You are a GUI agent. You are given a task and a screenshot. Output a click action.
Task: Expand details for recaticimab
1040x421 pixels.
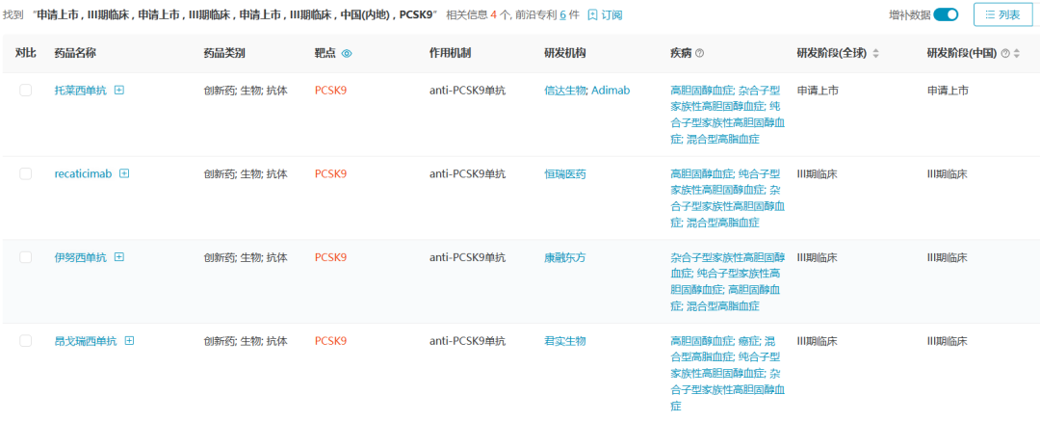124,174
